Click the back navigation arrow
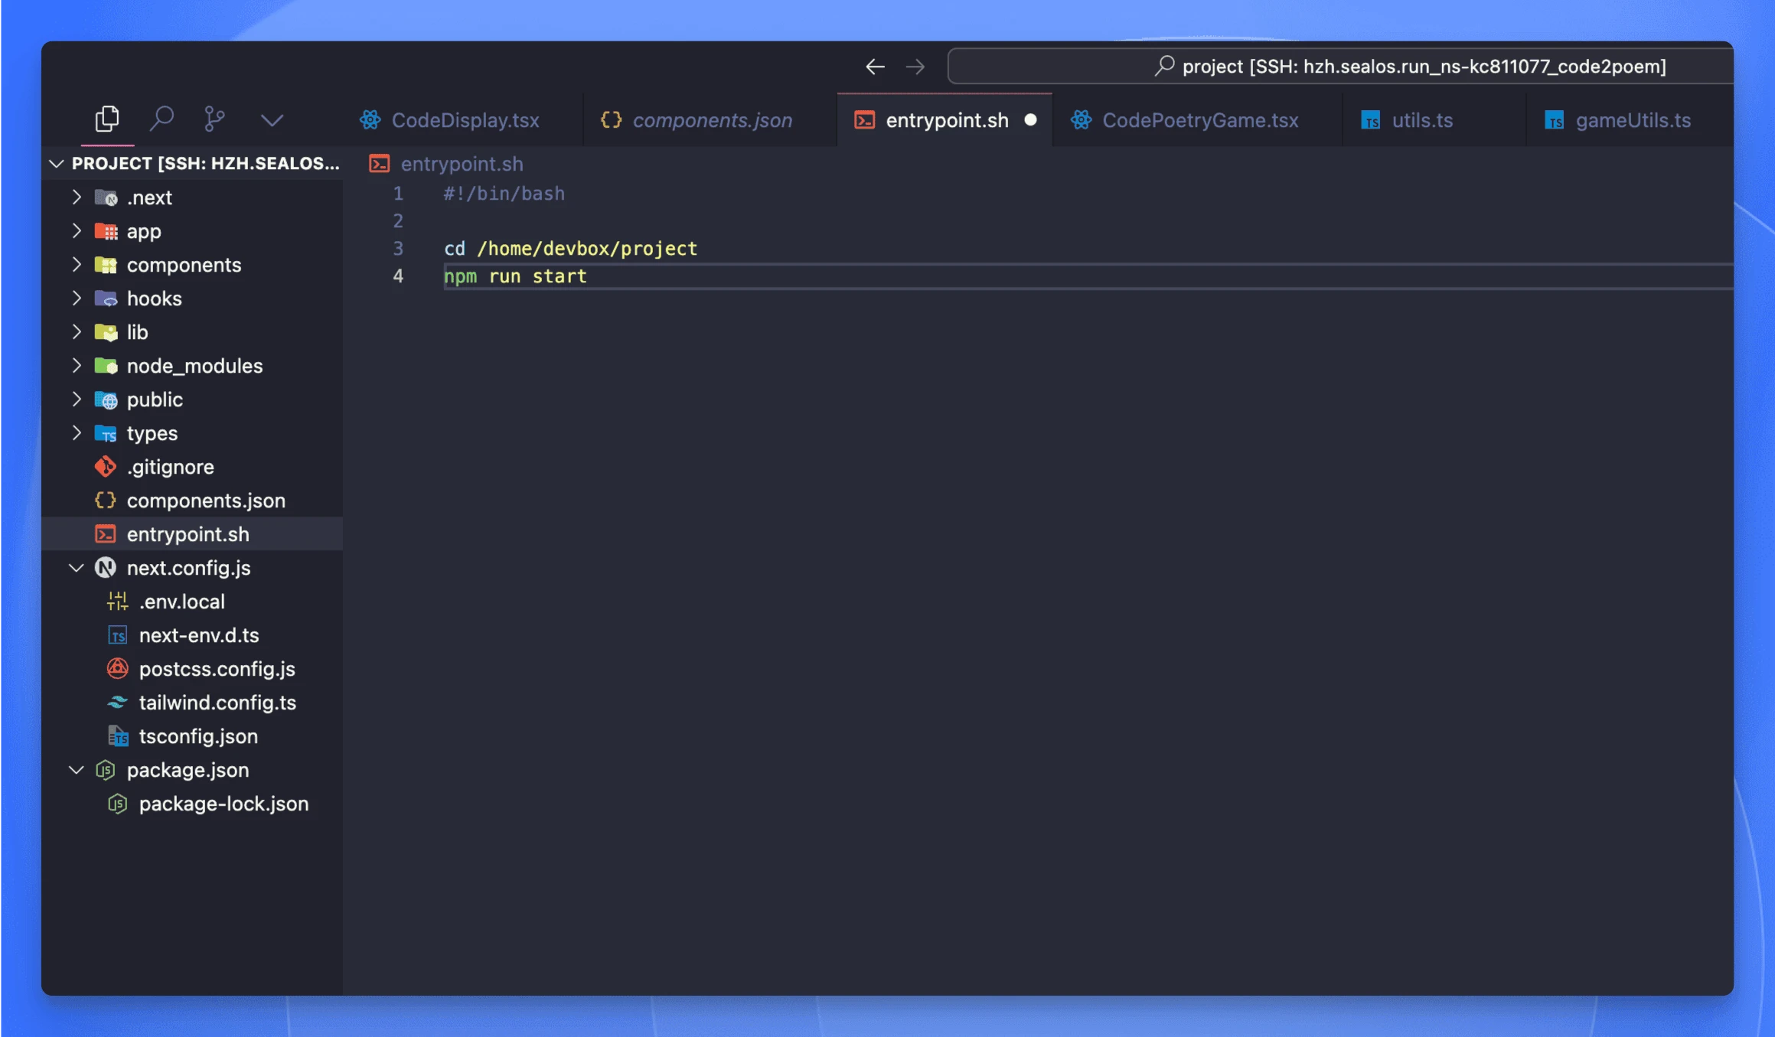This screenshot has width=1775, height=1037. point(874,67)
